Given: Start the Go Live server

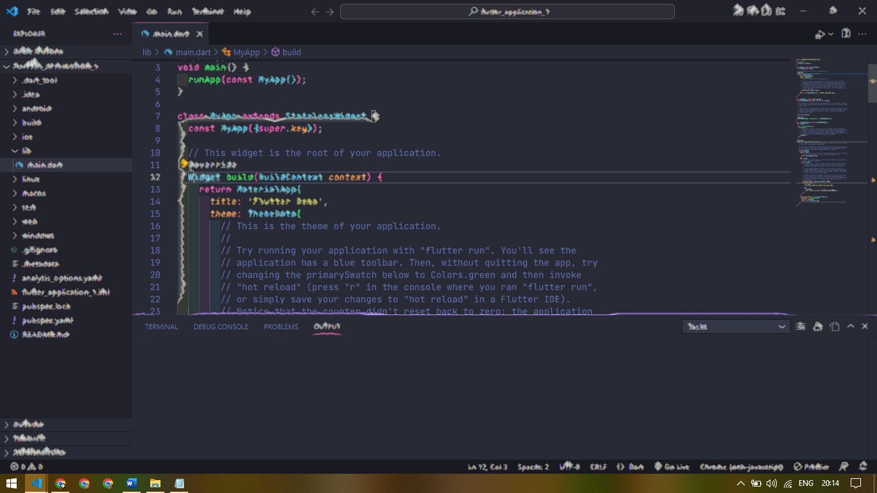Looking at the screenshot, I should click(674, 467).
